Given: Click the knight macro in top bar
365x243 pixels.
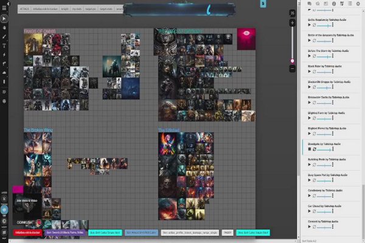Looking at the screenshot, I should click(x=64, y=9).
